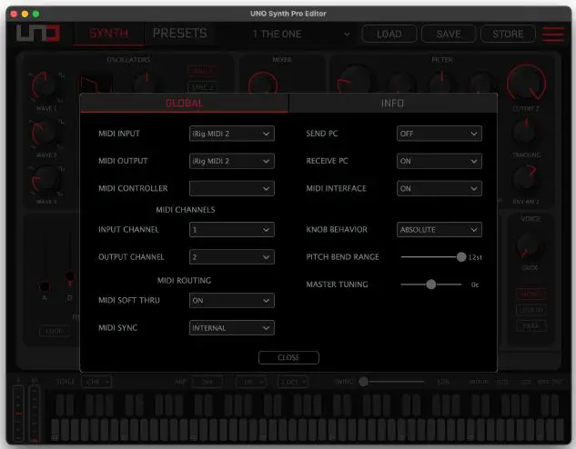Click the STORE button
This screenshot has height=449, width=576.
pyautogui.click(x=508, y=35)
